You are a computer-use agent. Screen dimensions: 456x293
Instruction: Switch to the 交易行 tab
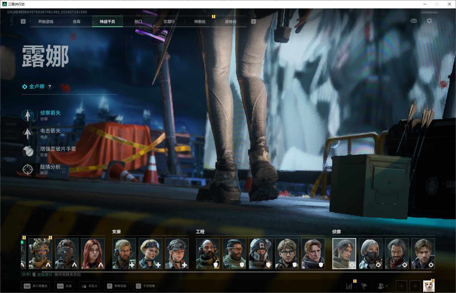(169, 21)
